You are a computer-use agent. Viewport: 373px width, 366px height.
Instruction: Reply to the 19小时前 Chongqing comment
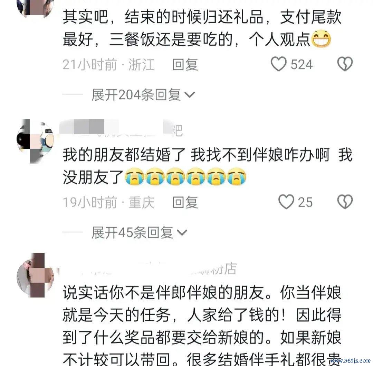click(185, 202)
